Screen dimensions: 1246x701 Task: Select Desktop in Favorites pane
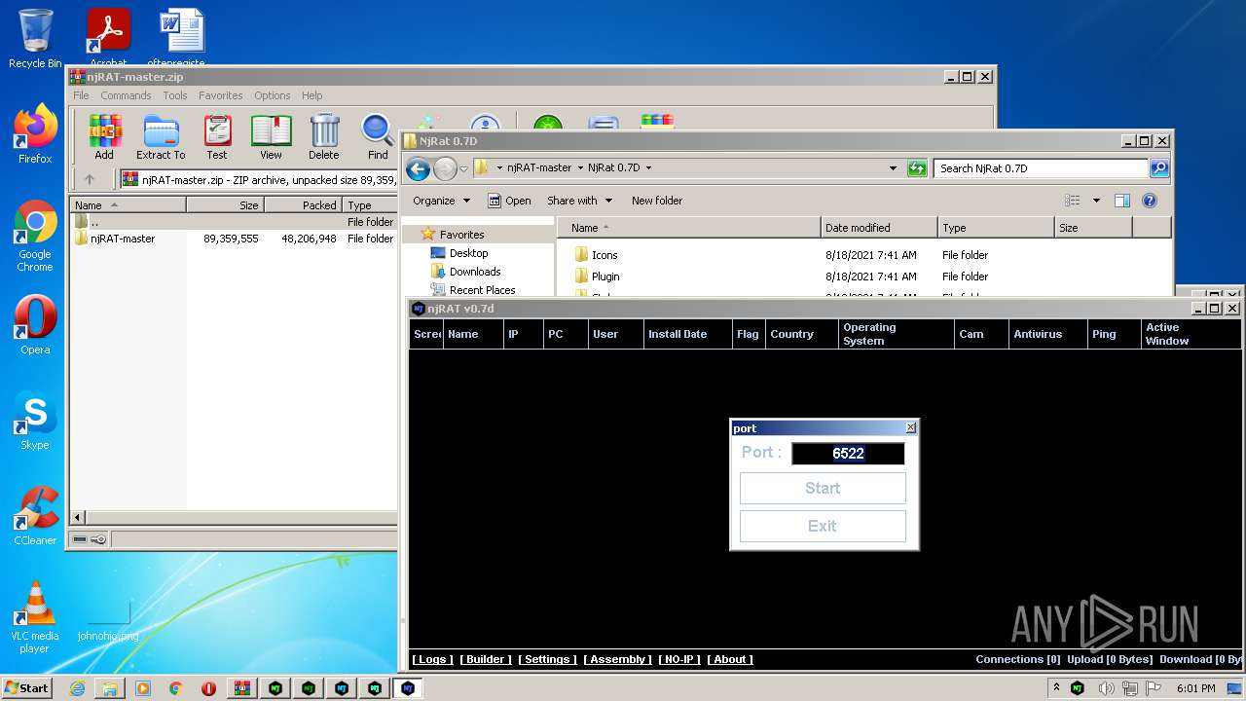pos(468,253)
